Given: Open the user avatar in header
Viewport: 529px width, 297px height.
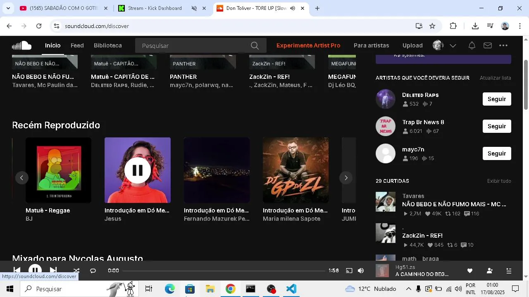Looking at the screenshot, I should pos(438,45).
